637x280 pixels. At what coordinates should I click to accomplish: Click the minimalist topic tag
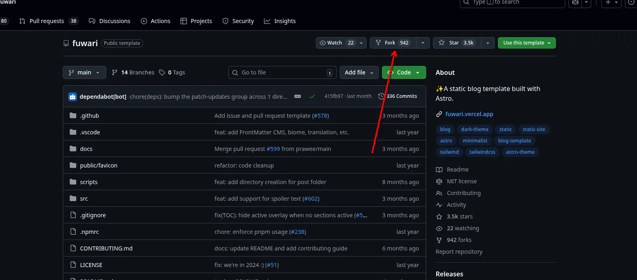click(x=475, y=141)
